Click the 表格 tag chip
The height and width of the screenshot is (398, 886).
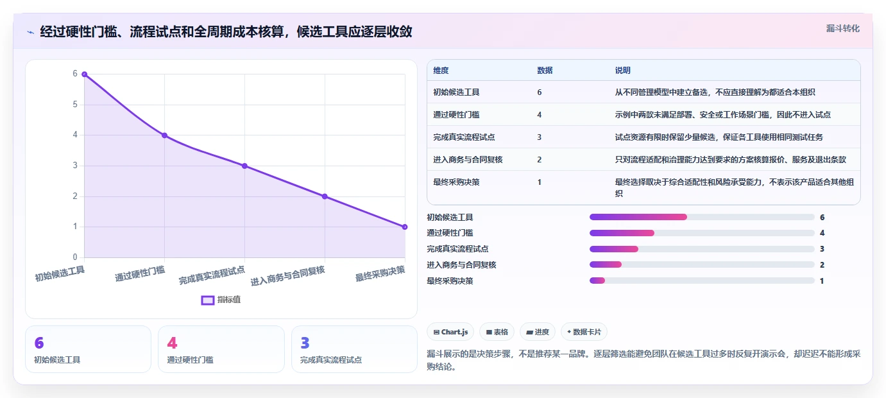[497, 332]
